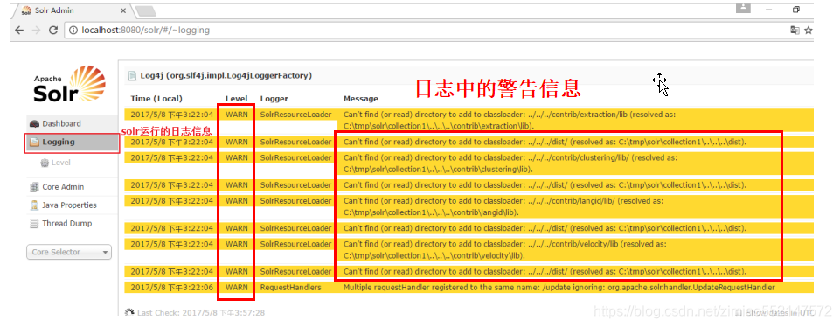Click the site info icon in address bar
The image size is (840, 327).
coord(73,31)
